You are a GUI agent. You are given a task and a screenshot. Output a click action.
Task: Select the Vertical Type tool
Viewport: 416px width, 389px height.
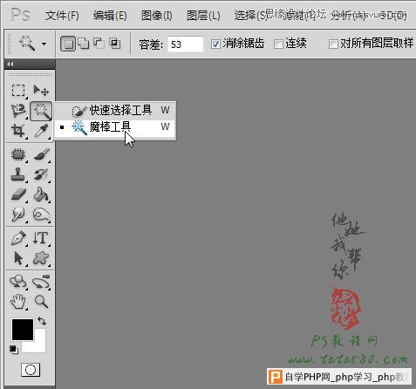coord(41,238)
